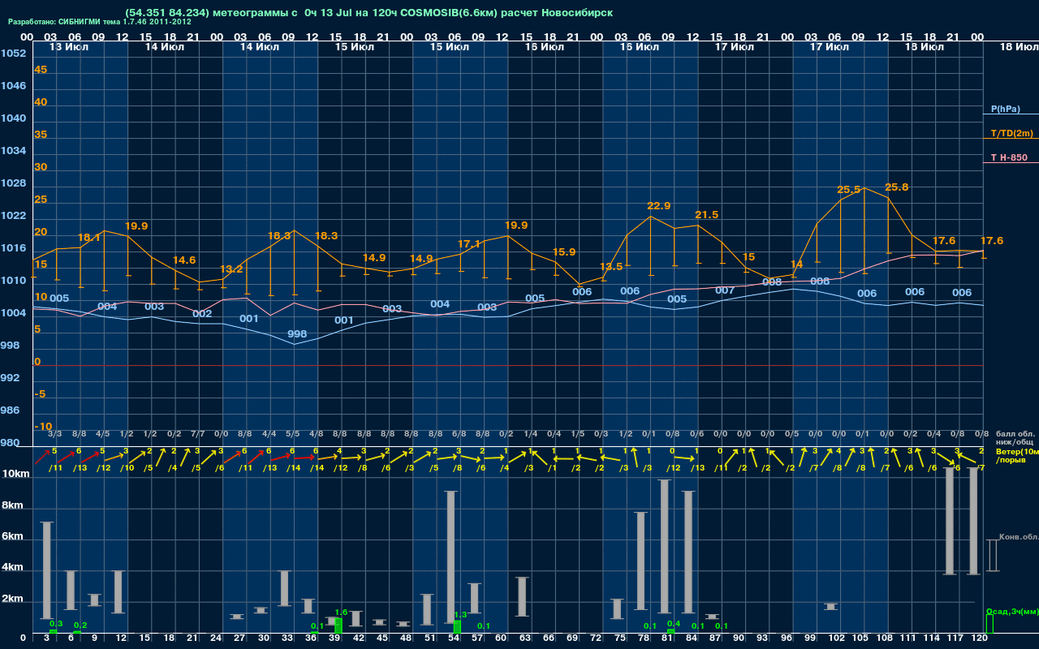This screenshot has height=649, width=1039.
Task: Click the 14.6 temperature label
Action: [184, 260]
